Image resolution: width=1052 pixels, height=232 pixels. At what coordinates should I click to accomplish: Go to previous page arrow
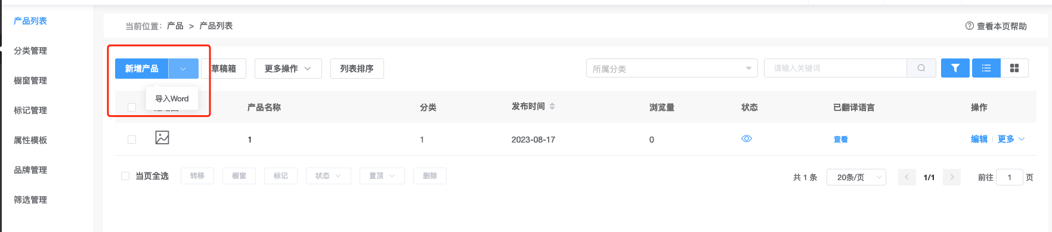907,177
